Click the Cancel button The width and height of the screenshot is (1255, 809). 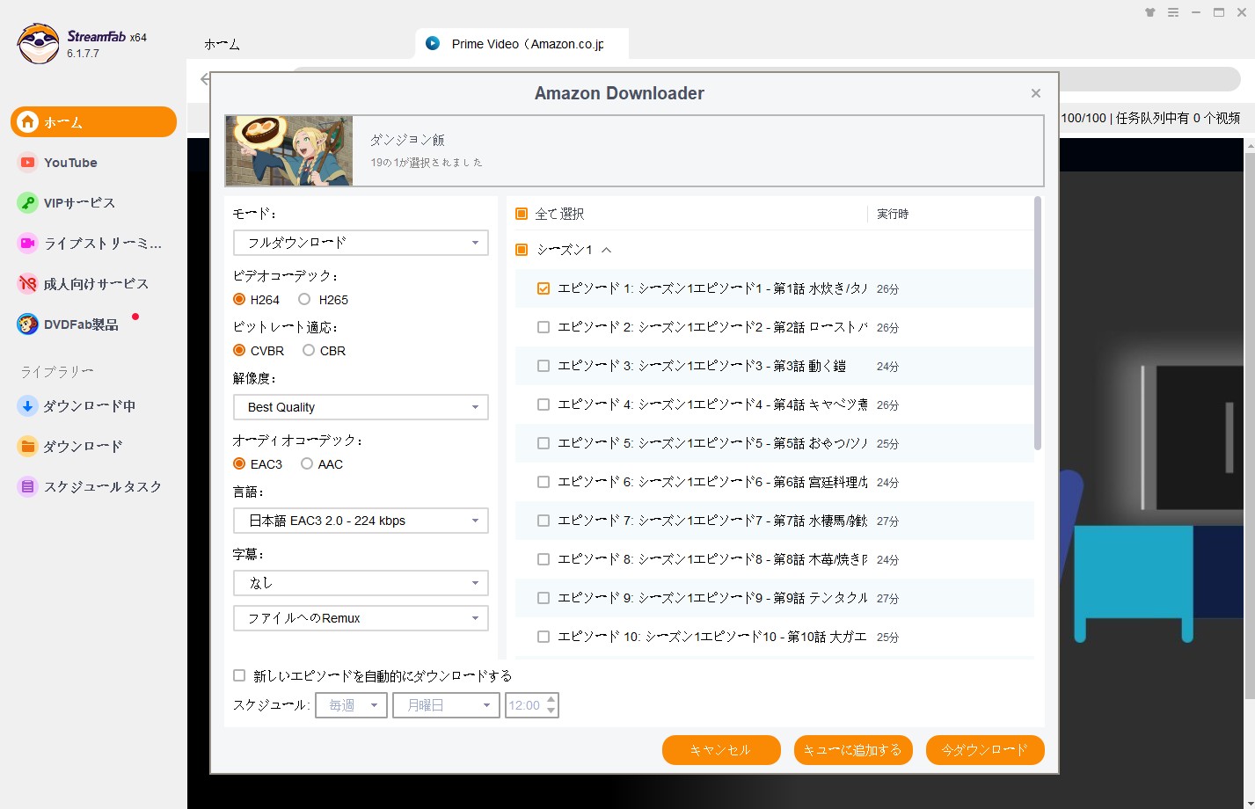pyautogui.click(x=721, y=750)
